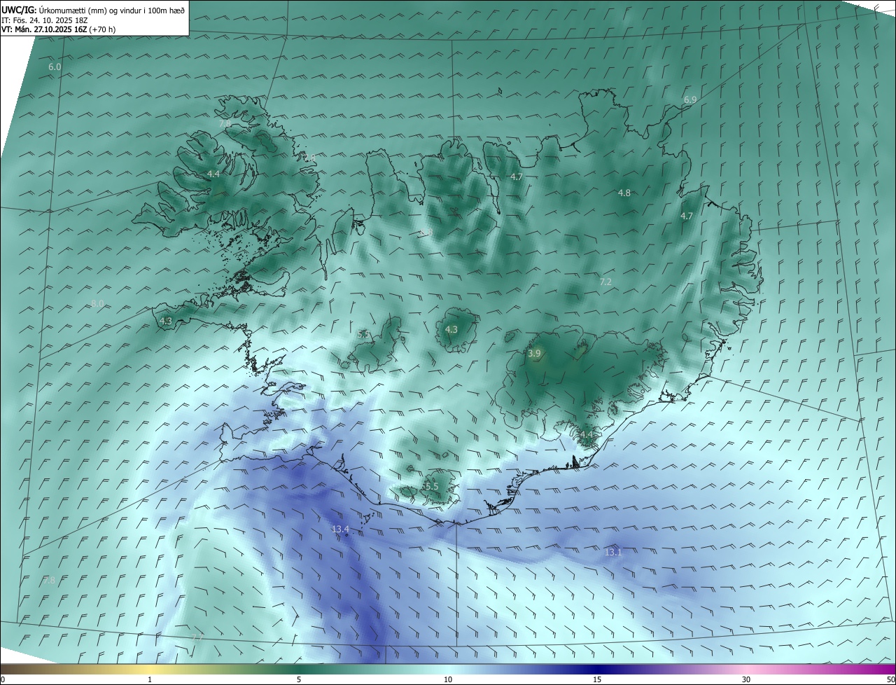This screenshot has height=685, width=896.
Task: Click the title line 'UWC/IG: Úrkomumætti (mm) og vindur'
Action: coord(92,10)
